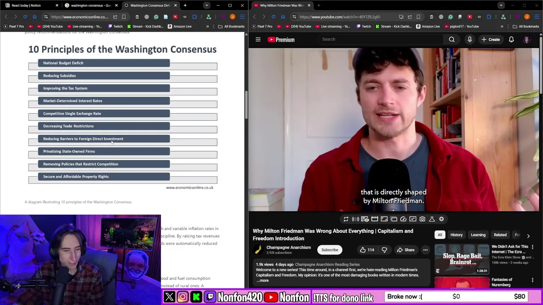Subscribe to Champagne Anarchism
Viewport: 543px width, 305px height.
pos(330,250)
